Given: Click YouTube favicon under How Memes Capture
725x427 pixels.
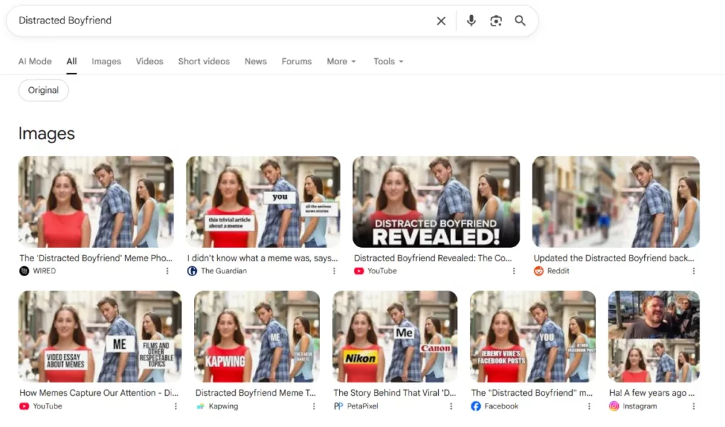Looking at the screenshot, I should click(24, 406).
